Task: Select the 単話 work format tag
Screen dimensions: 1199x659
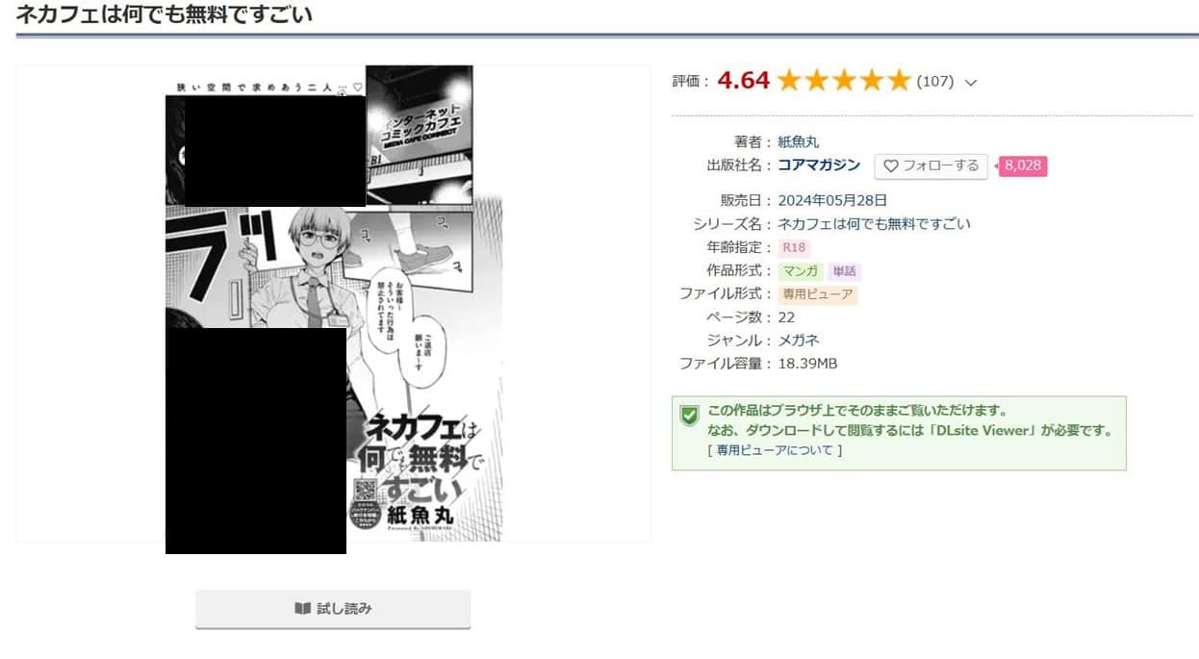Action: 843,271
